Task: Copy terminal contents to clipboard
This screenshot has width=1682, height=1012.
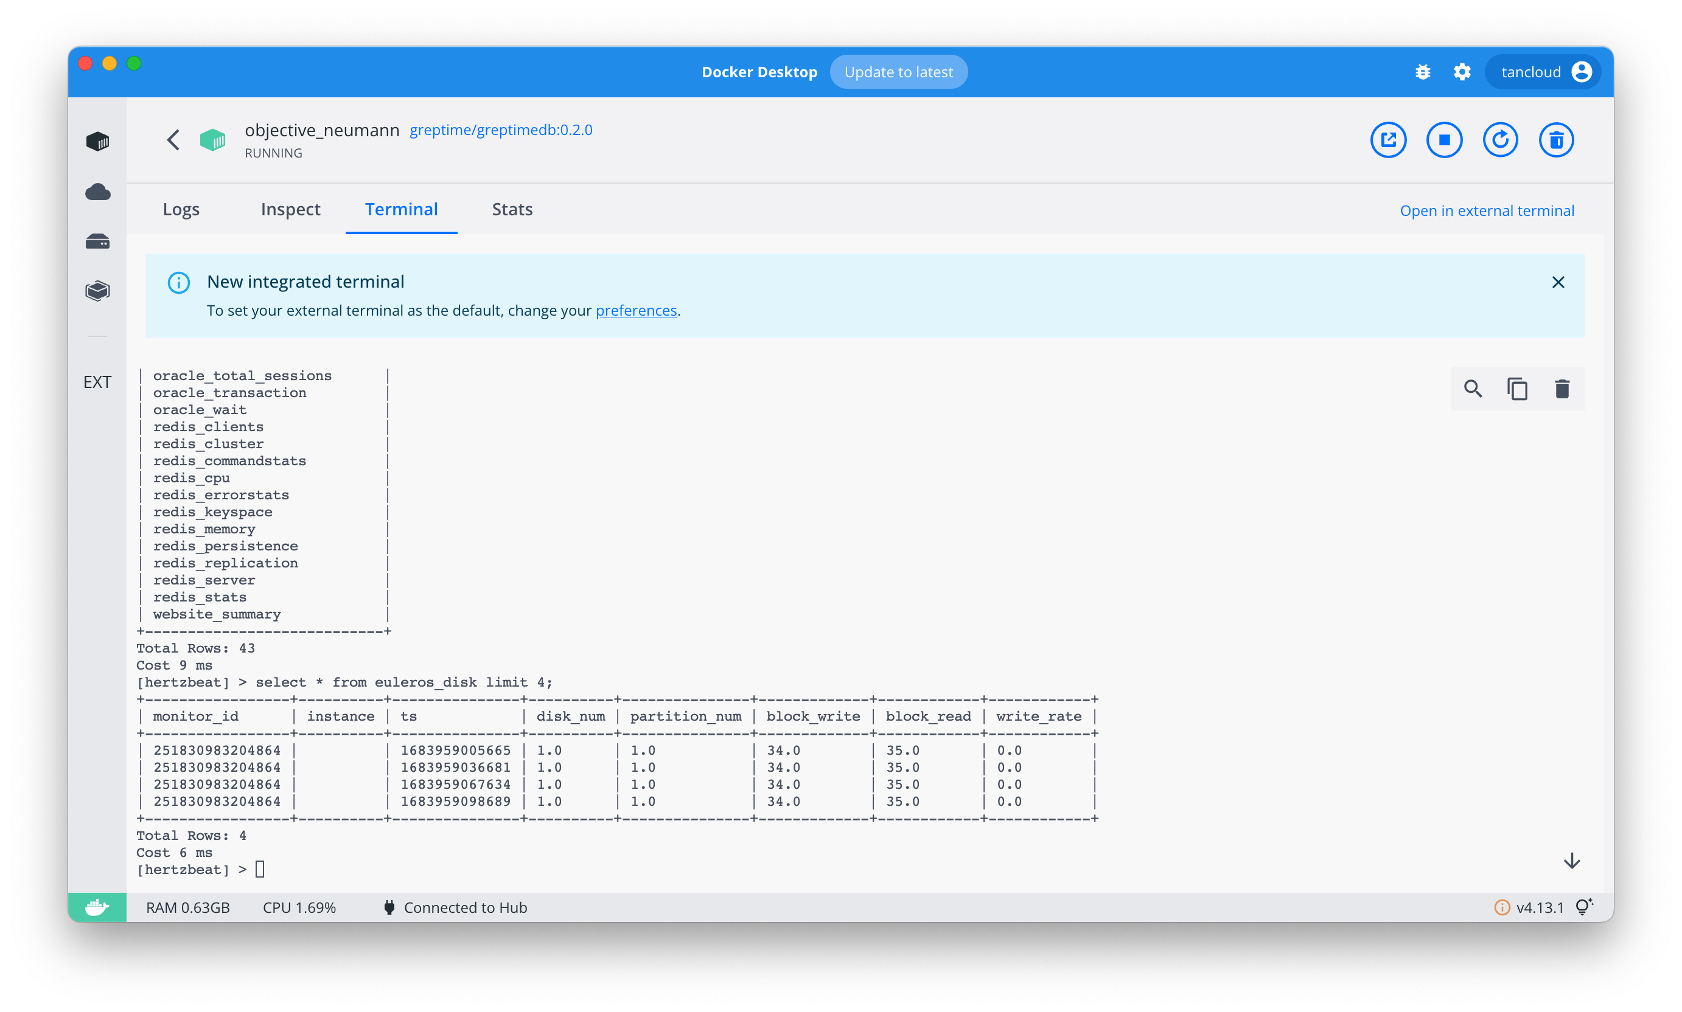Action: point(1517,389)
